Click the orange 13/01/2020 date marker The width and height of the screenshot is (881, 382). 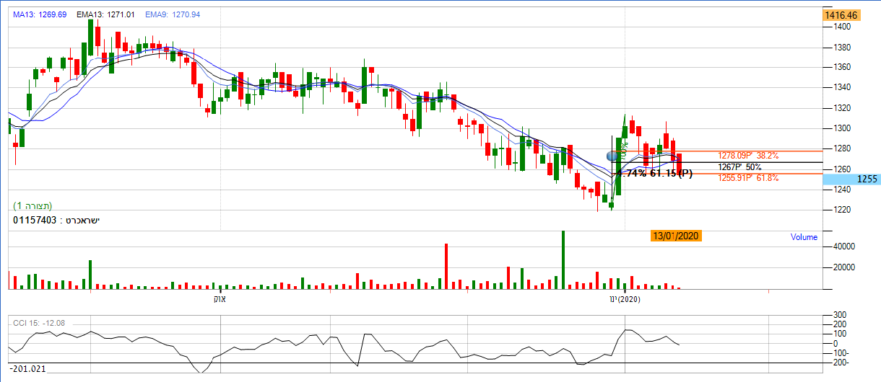[674, 236]
